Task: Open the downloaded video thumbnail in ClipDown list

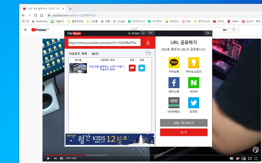Action: [x=78, y=68]
